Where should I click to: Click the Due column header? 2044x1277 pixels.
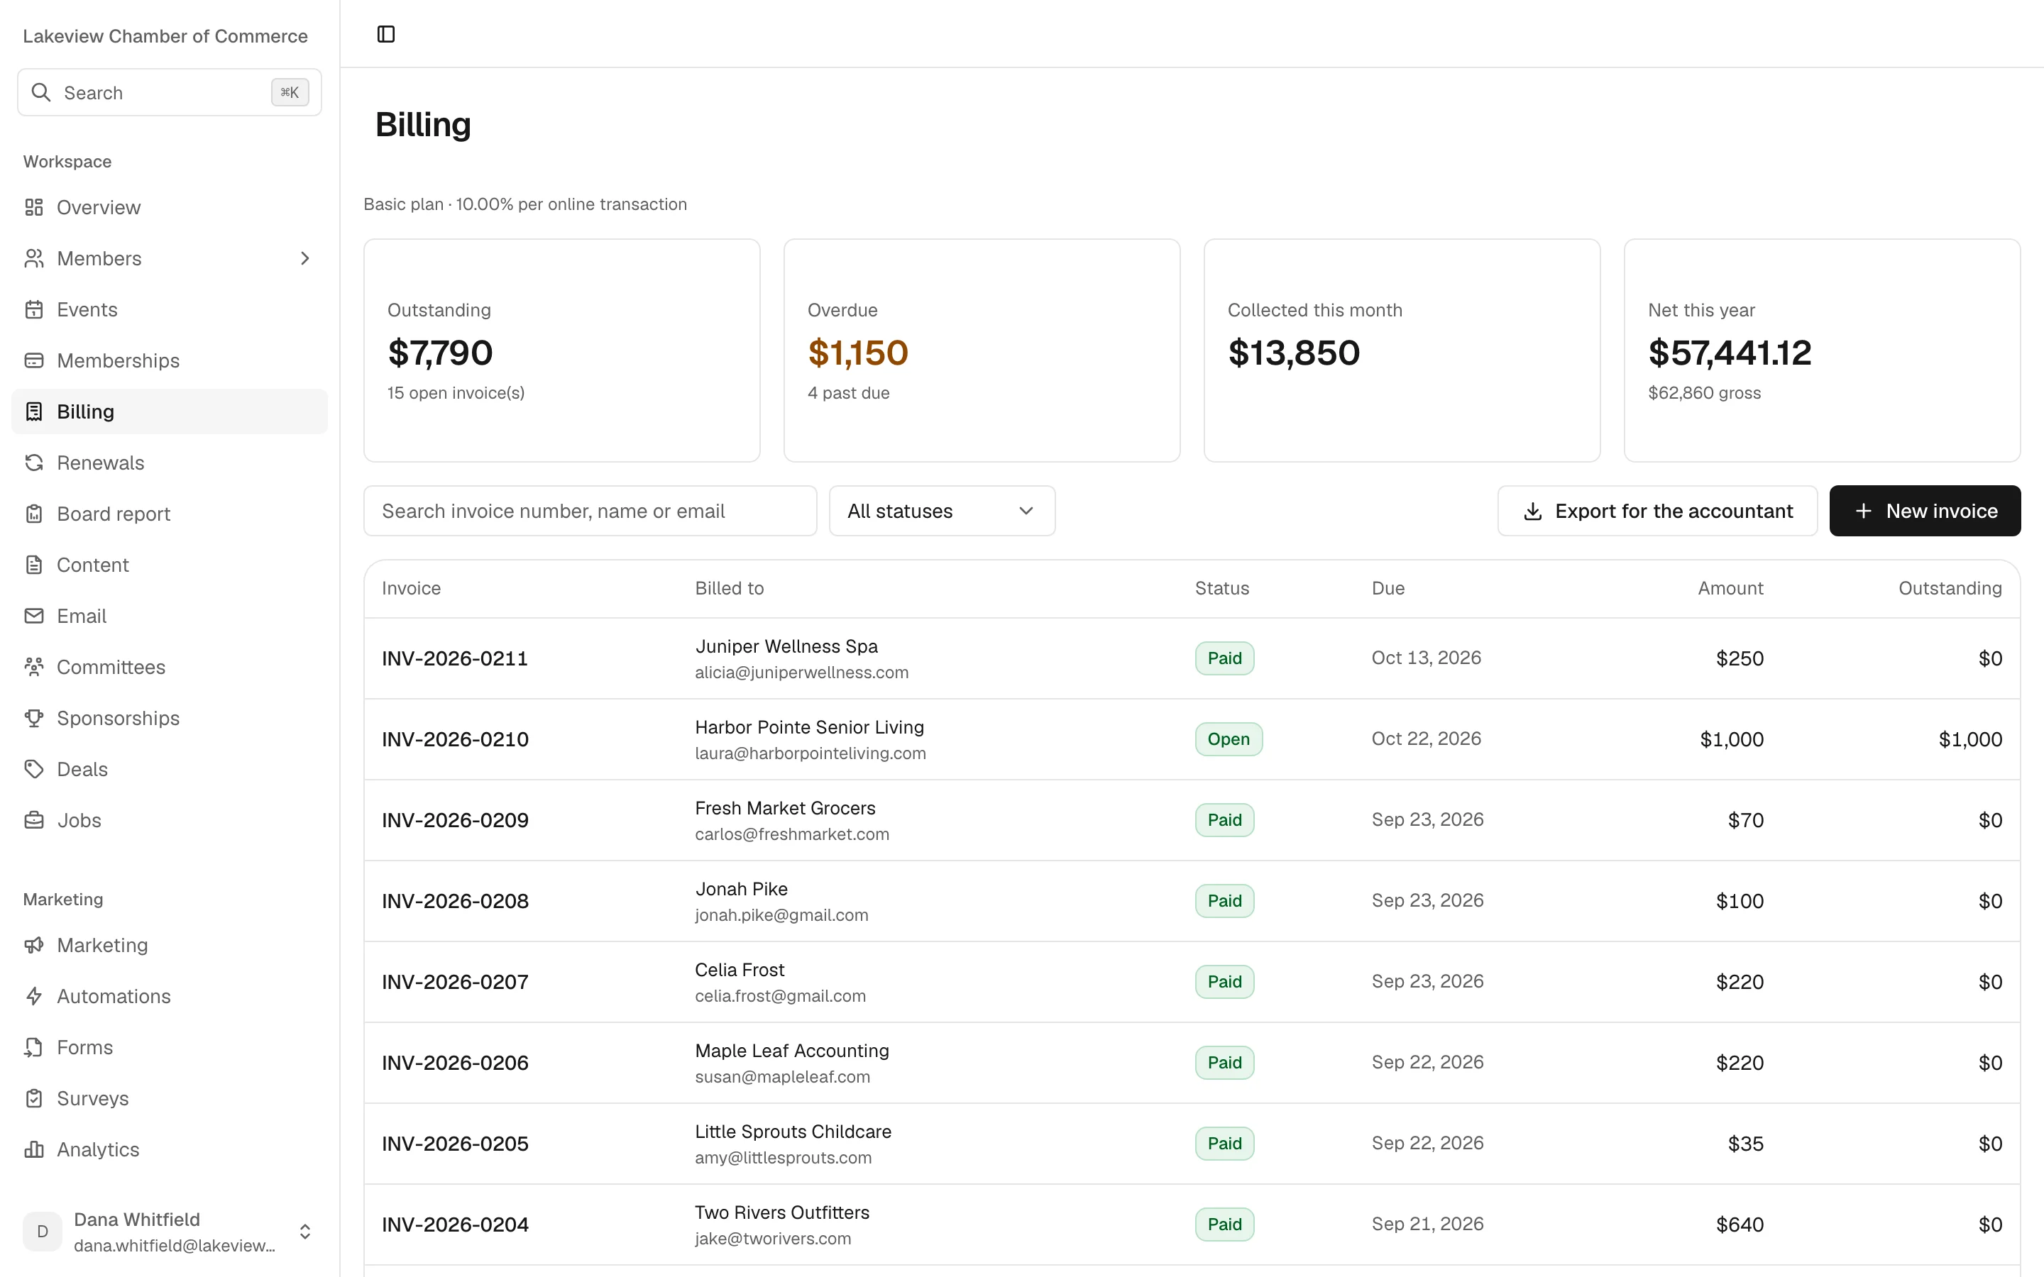click(x=1388, y=589)
